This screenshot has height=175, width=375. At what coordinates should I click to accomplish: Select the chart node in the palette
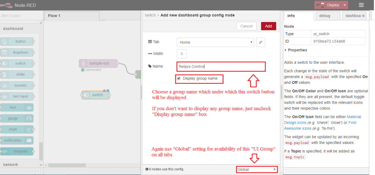coord(17,129)
